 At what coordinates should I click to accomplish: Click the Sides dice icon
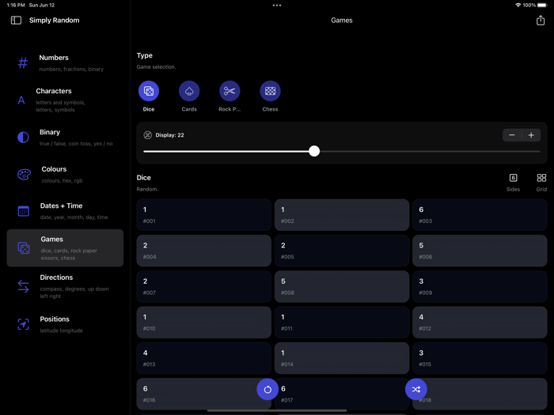tap(513, 178)
